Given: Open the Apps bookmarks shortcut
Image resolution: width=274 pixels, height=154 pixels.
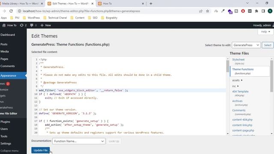Looking at the screenshot, I should tap(4, 18).
